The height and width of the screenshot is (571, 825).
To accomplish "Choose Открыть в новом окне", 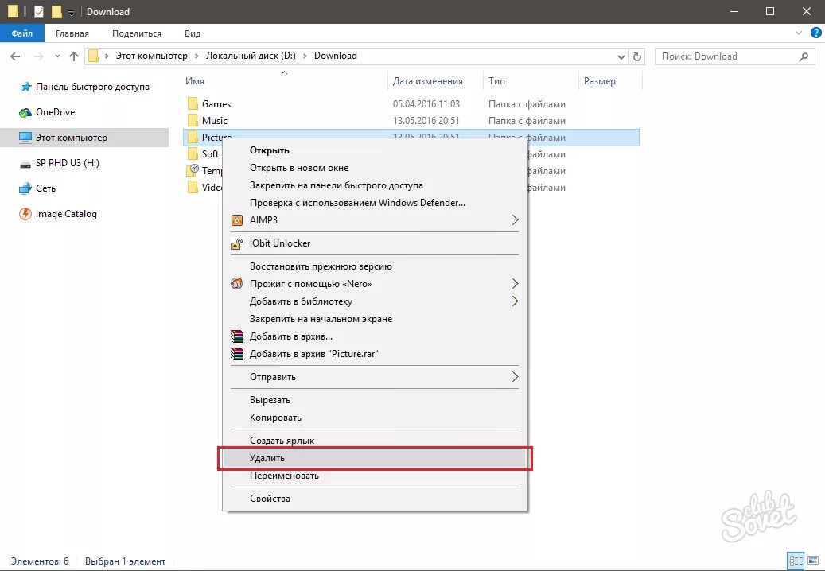I will (x=375, y=168).
